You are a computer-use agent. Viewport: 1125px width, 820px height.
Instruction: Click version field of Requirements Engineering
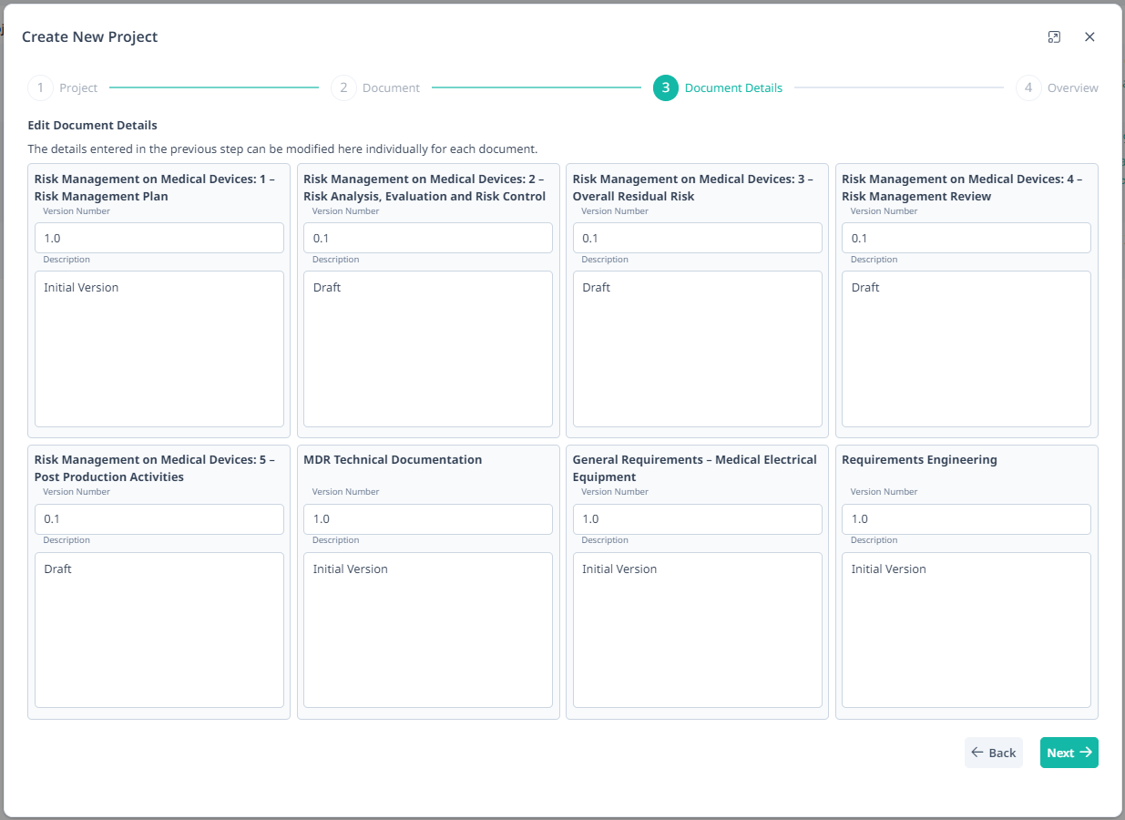point(966,518)
